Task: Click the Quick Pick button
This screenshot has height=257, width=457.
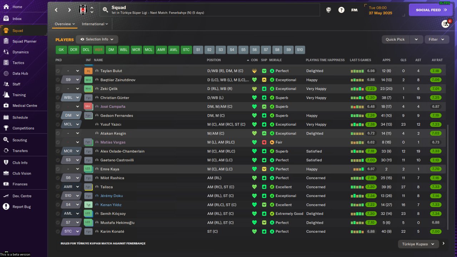Action: coord(395,39)
